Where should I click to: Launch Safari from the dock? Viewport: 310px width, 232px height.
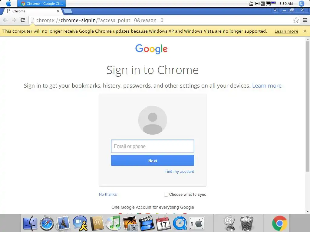tap(47, 224)
